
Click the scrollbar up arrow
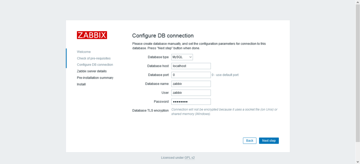pyautogui.click(x=358, y=2)
